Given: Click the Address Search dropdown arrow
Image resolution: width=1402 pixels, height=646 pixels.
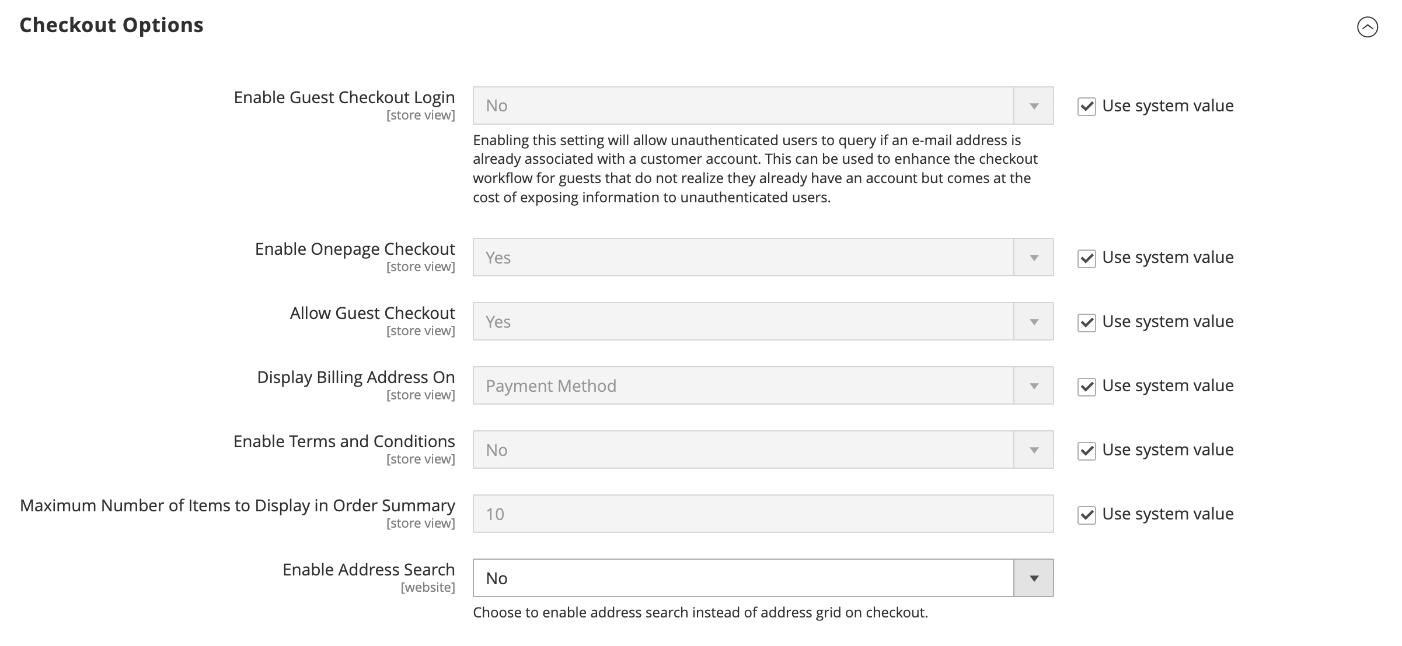Looking at the screenshot, I should click(x=1034, y=578).
